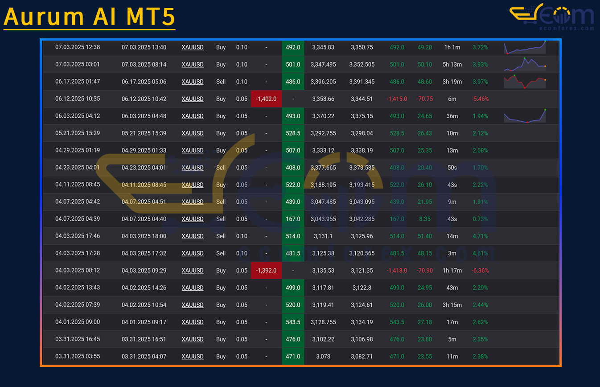Viewport: 600px width, 387px height.
Task: Click open time 03.31.2025 03:55
Action: pos(78,357)
